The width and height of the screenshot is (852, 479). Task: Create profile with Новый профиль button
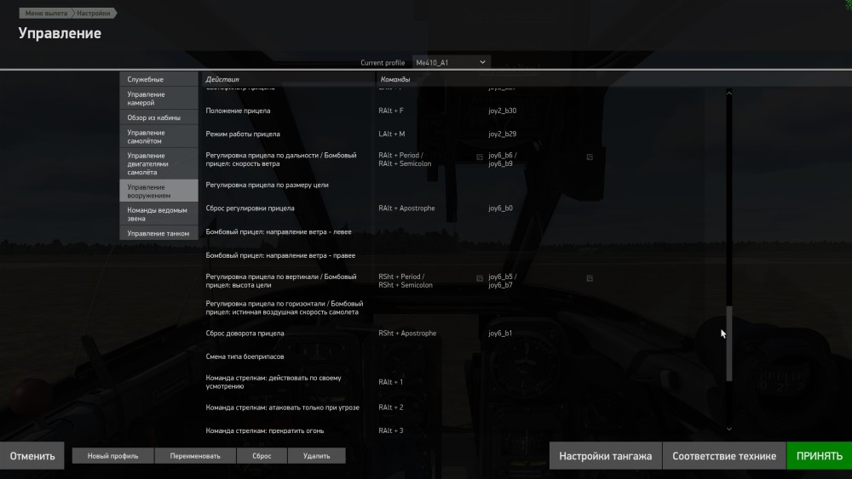(113, 456)
